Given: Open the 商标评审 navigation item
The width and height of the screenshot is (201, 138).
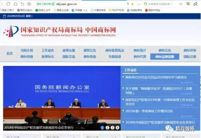Looking at the screenshot, I should [x=190, y=50].
